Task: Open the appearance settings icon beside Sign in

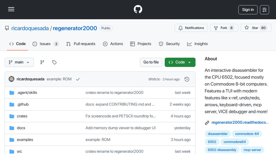Action: coord(264,10)
